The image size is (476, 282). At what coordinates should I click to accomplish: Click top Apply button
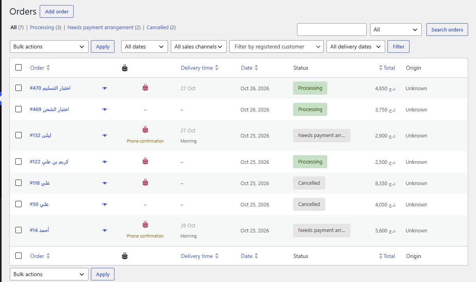(x=103, y=46)
